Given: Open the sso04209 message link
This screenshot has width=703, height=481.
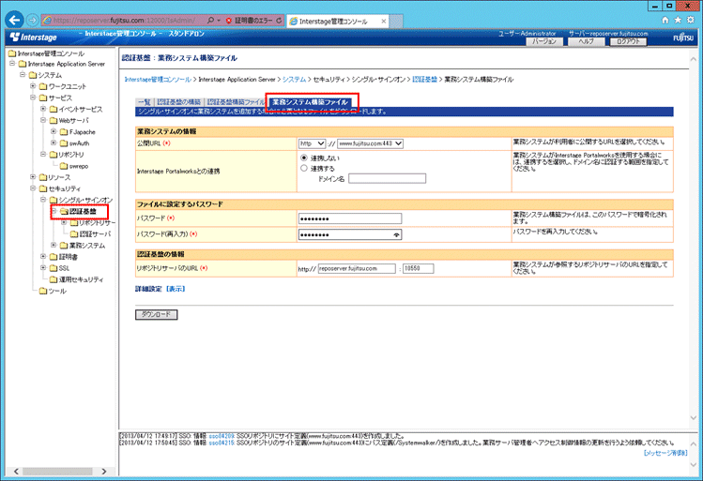Looking at the screenshot, I should click(222, 436).
